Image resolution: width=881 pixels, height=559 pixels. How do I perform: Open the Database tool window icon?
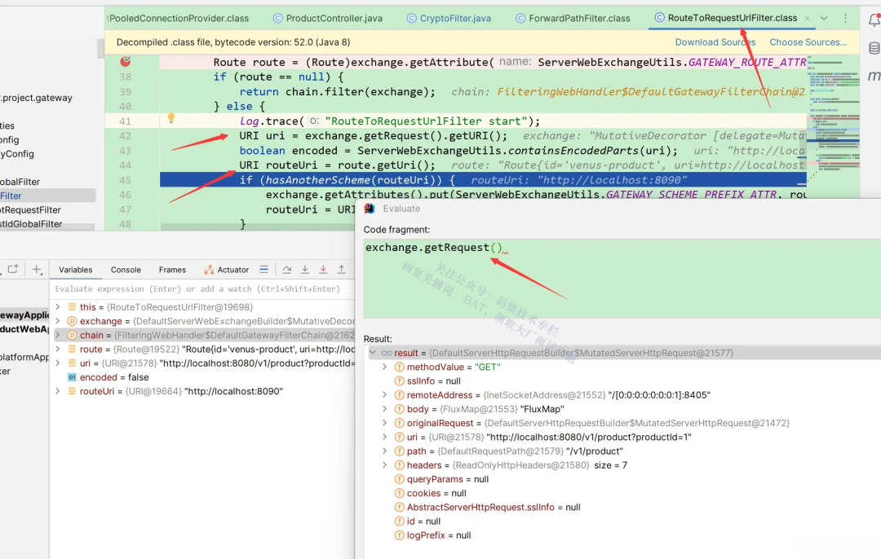874,47
